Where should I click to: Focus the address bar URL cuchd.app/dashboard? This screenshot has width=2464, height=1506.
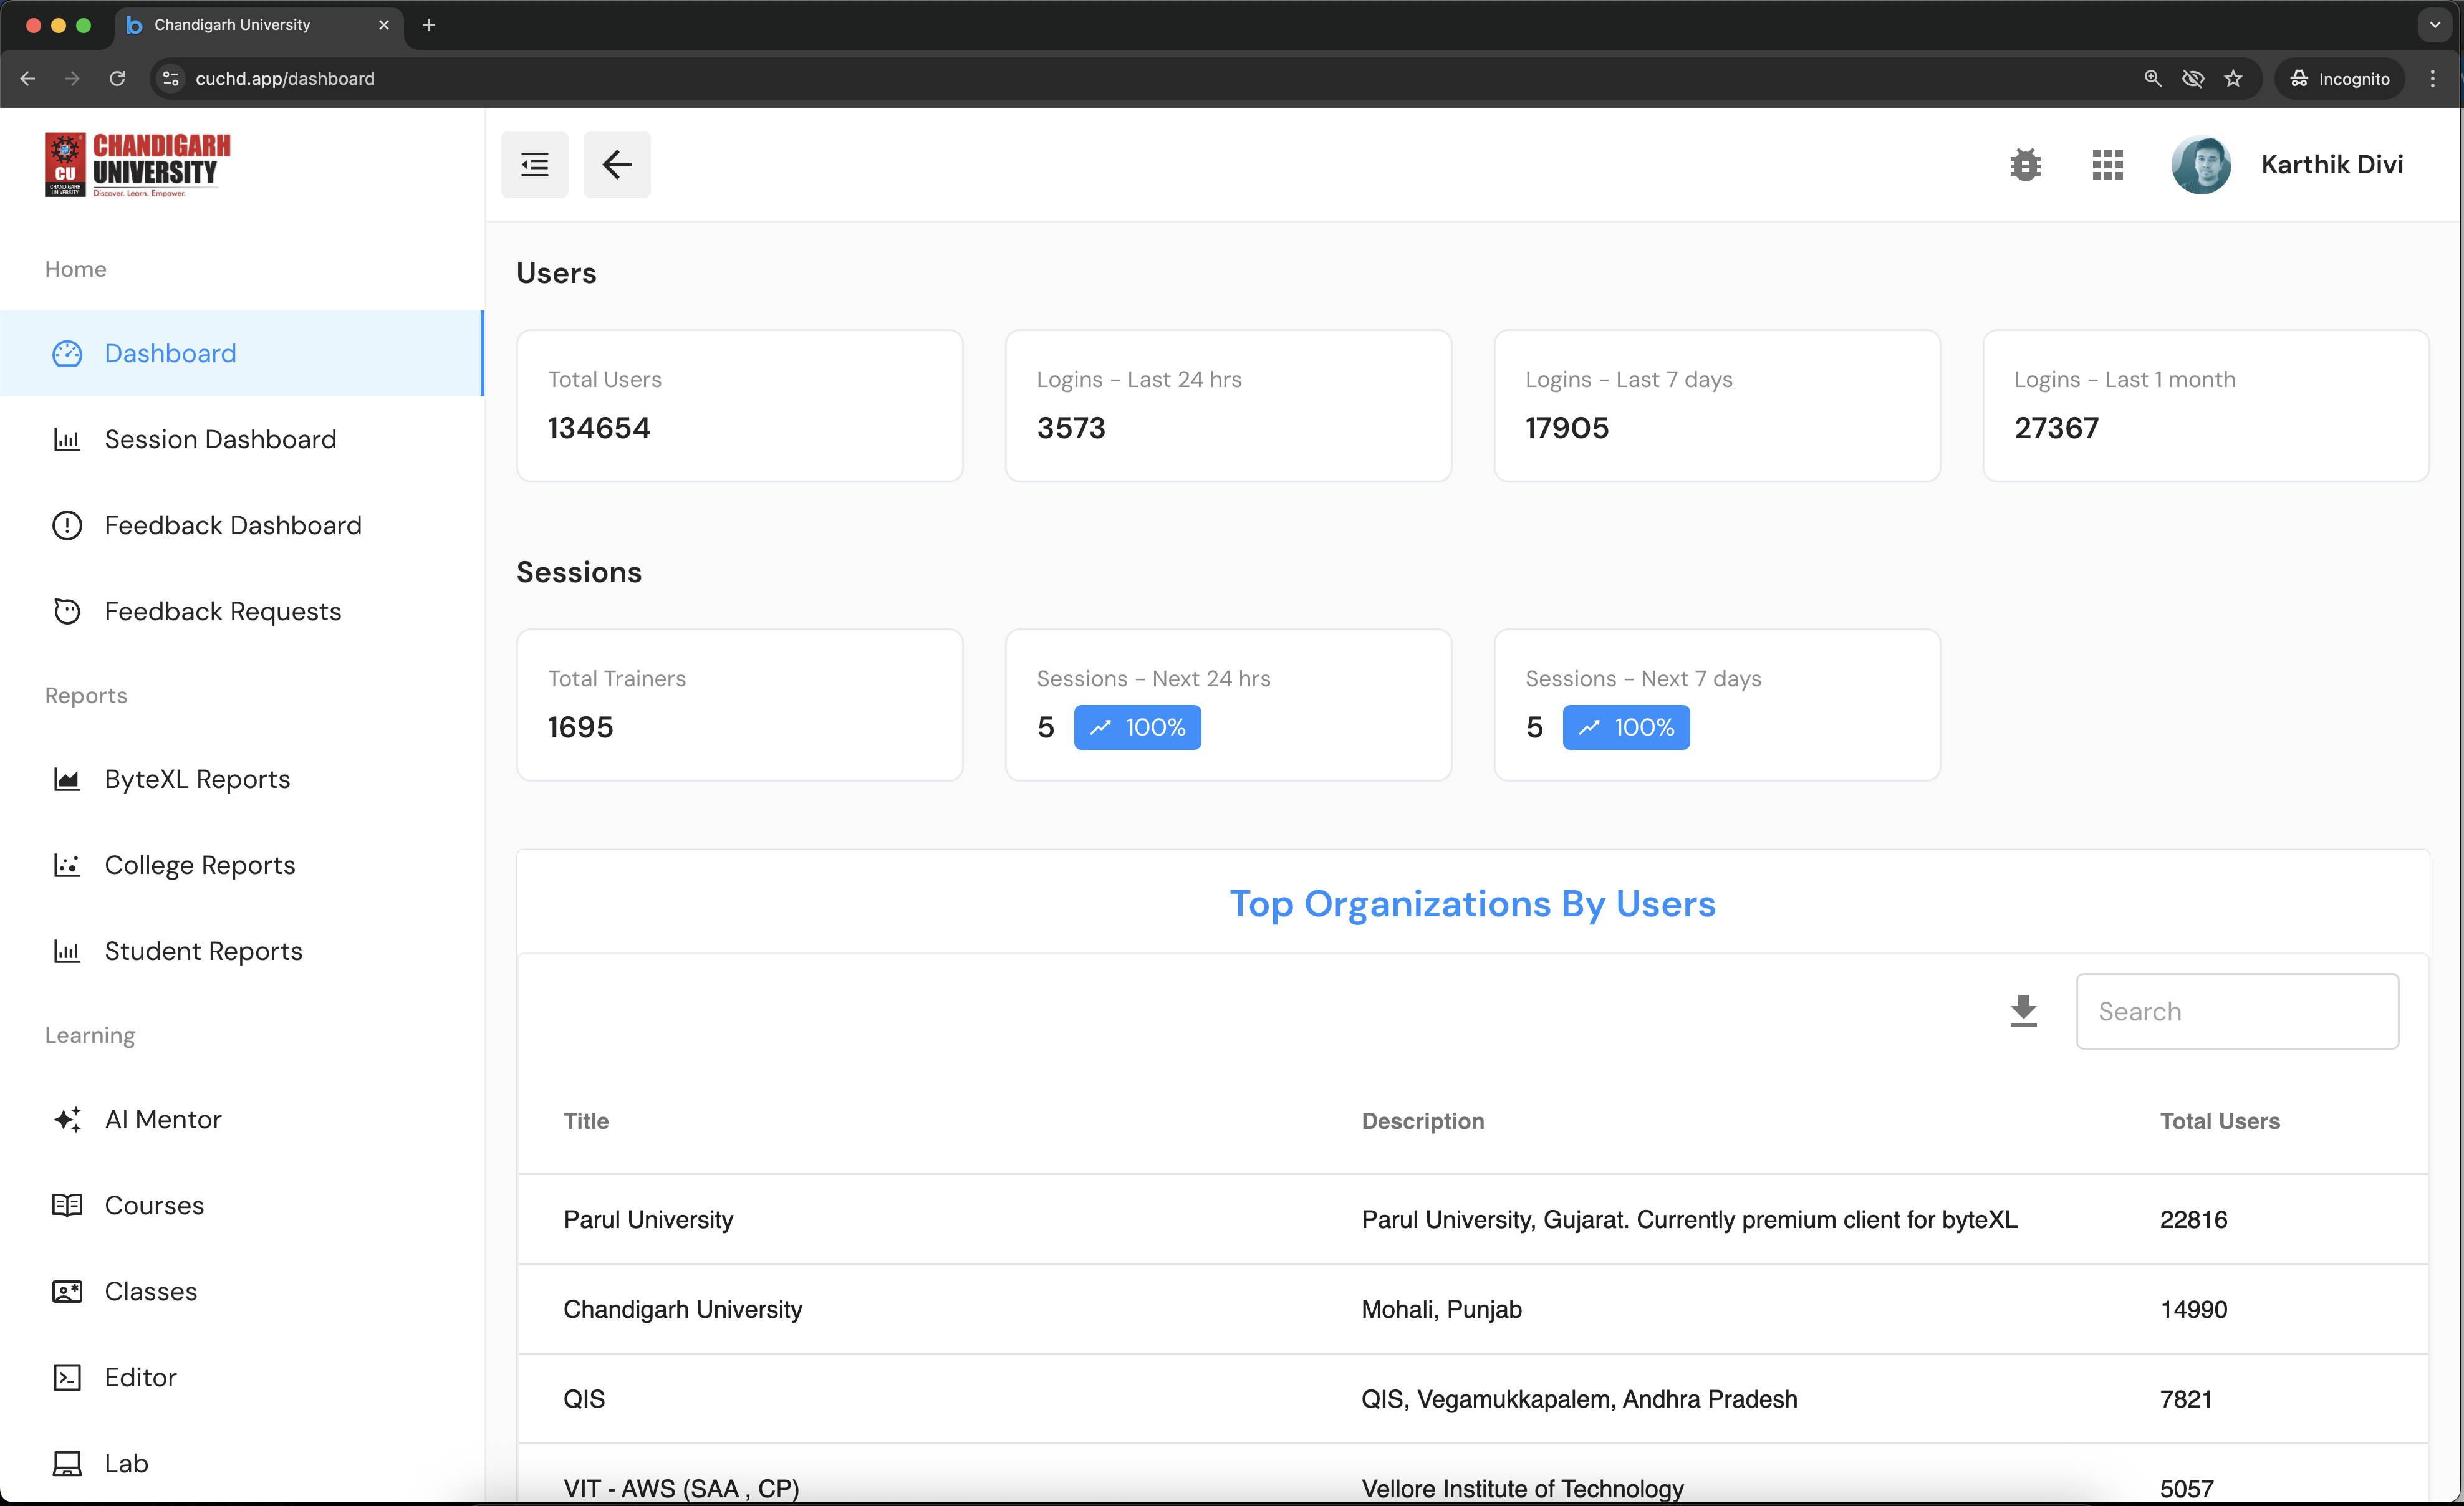tap(285, 78)
